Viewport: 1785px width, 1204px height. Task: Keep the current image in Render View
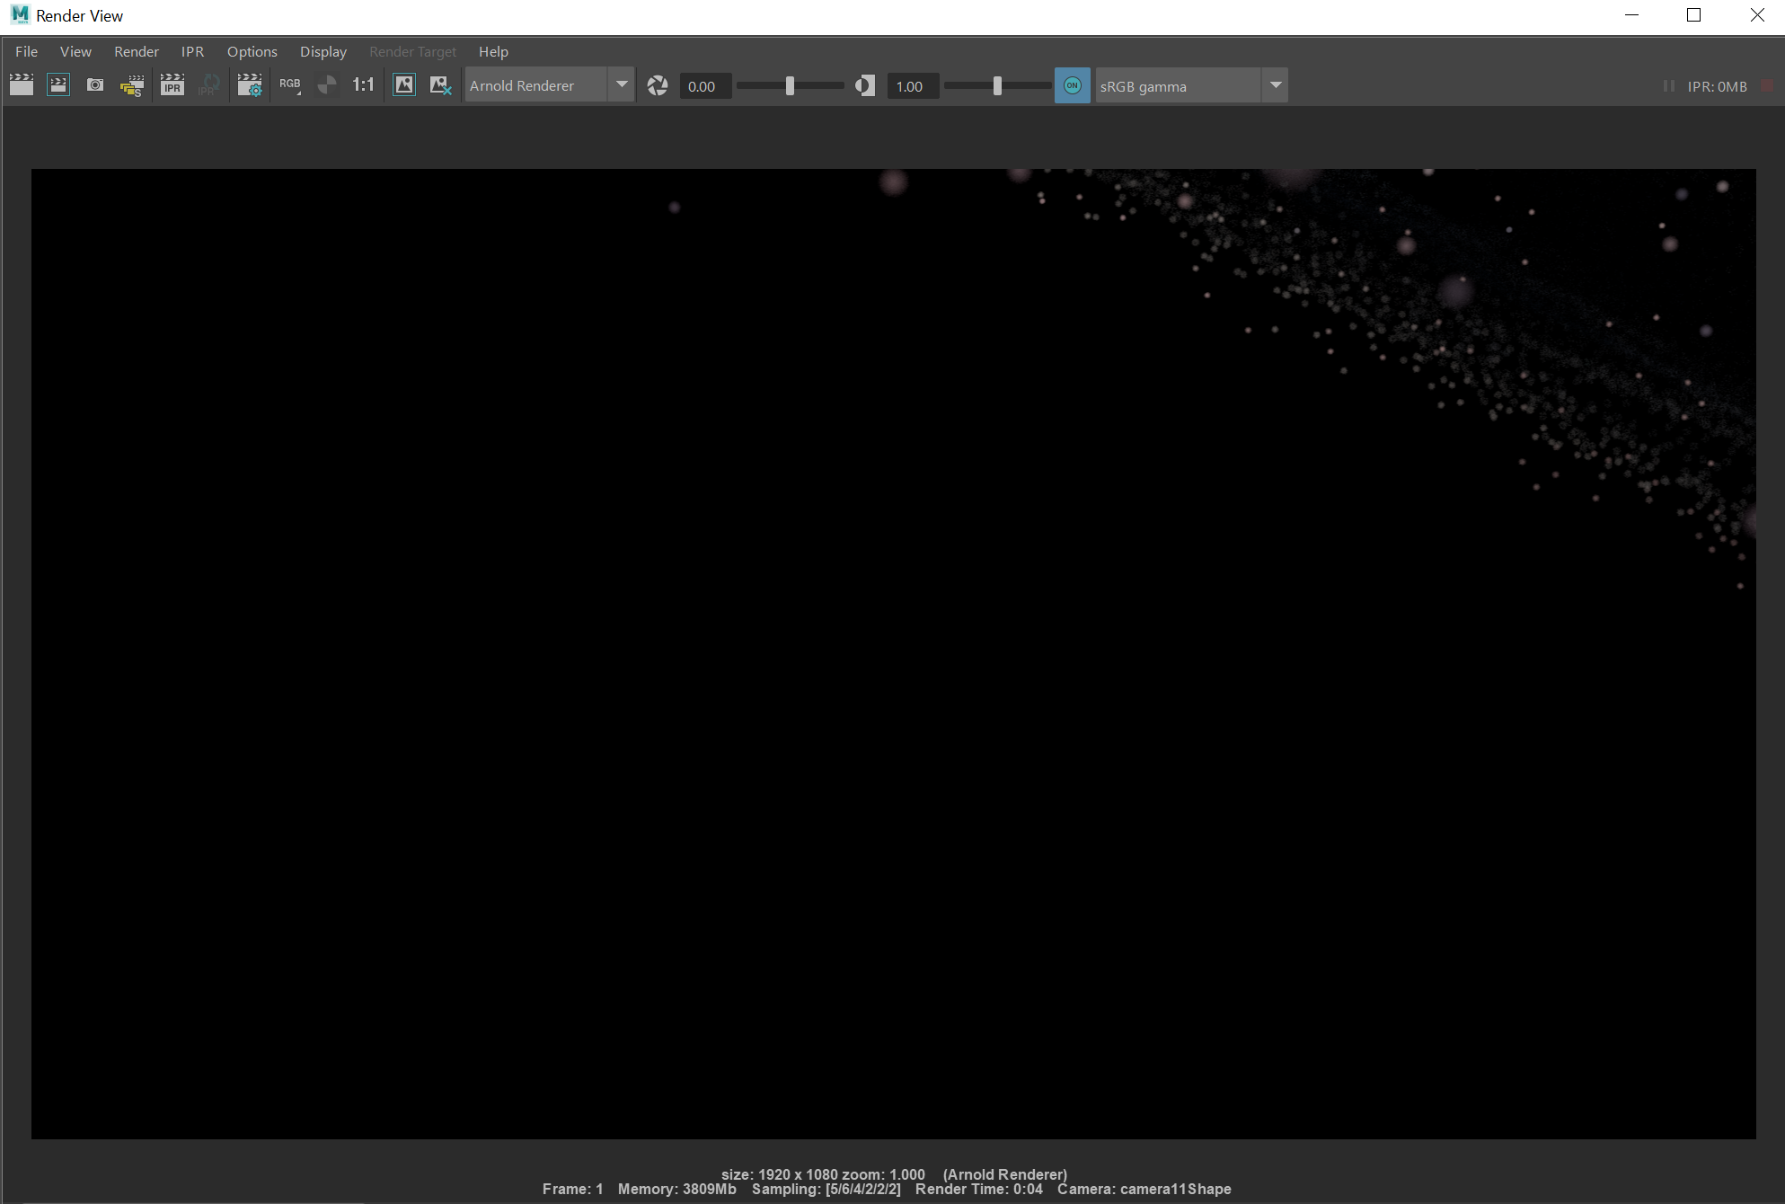coord(404,84)
